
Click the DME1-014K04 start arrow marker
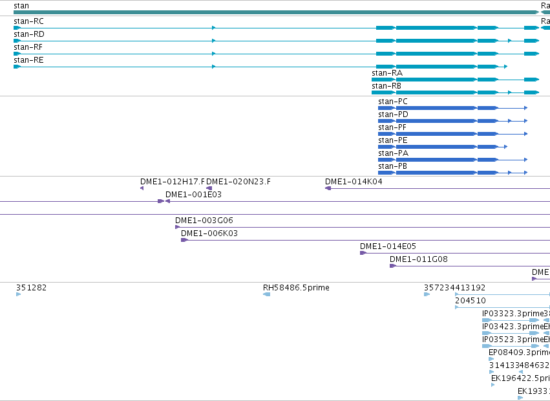(328, 189)
